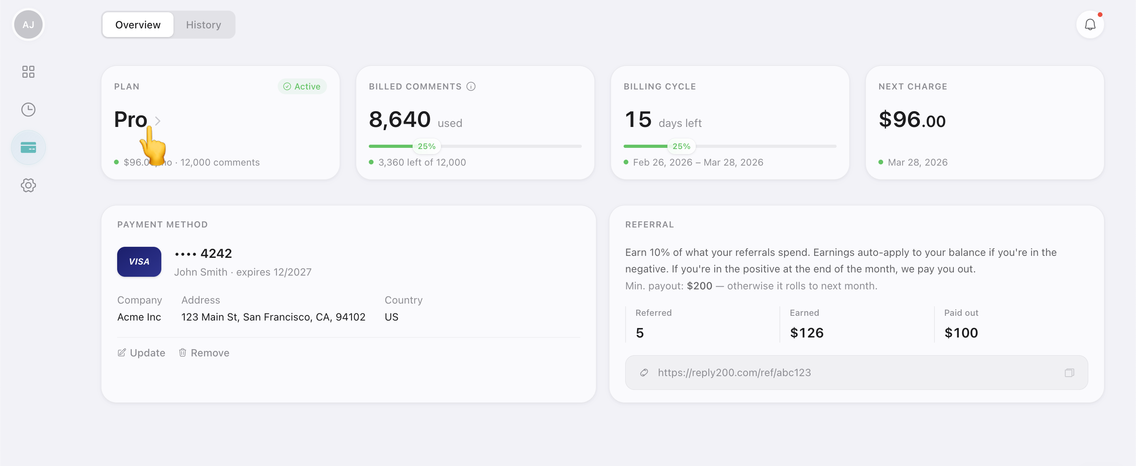Switch to the History tab
Image resolution: width=1136 pixels, height=466 pixels.
203,25
